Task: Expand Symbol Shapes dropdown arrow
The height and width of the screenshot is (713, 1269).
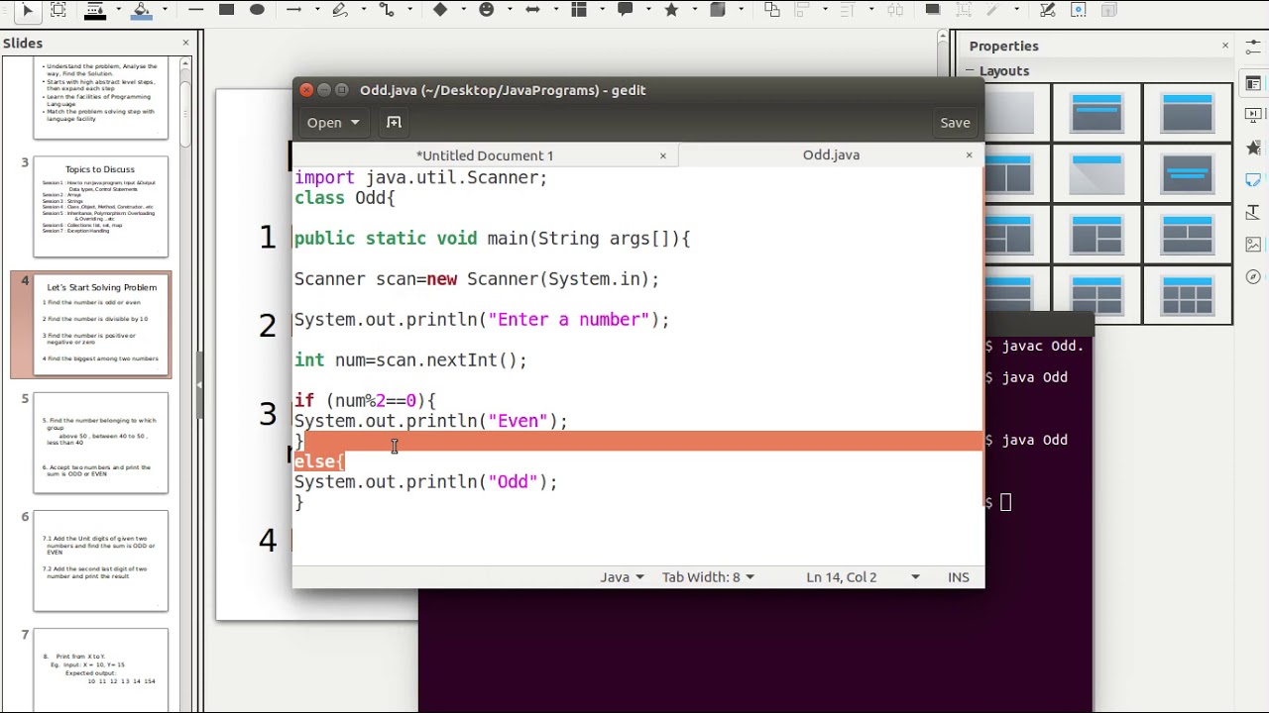Action: point(509,10)
